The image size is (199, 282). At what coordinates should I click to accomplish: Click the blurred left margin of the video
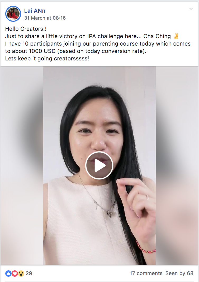(22, 165)
